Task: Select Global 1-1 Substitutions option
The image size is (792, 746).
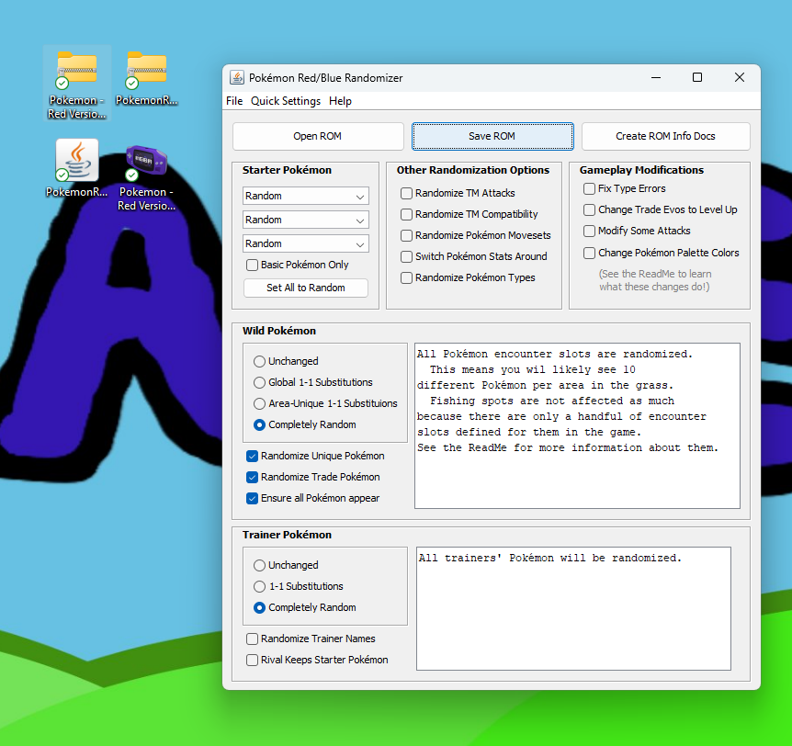Action: tap(259, 382)
